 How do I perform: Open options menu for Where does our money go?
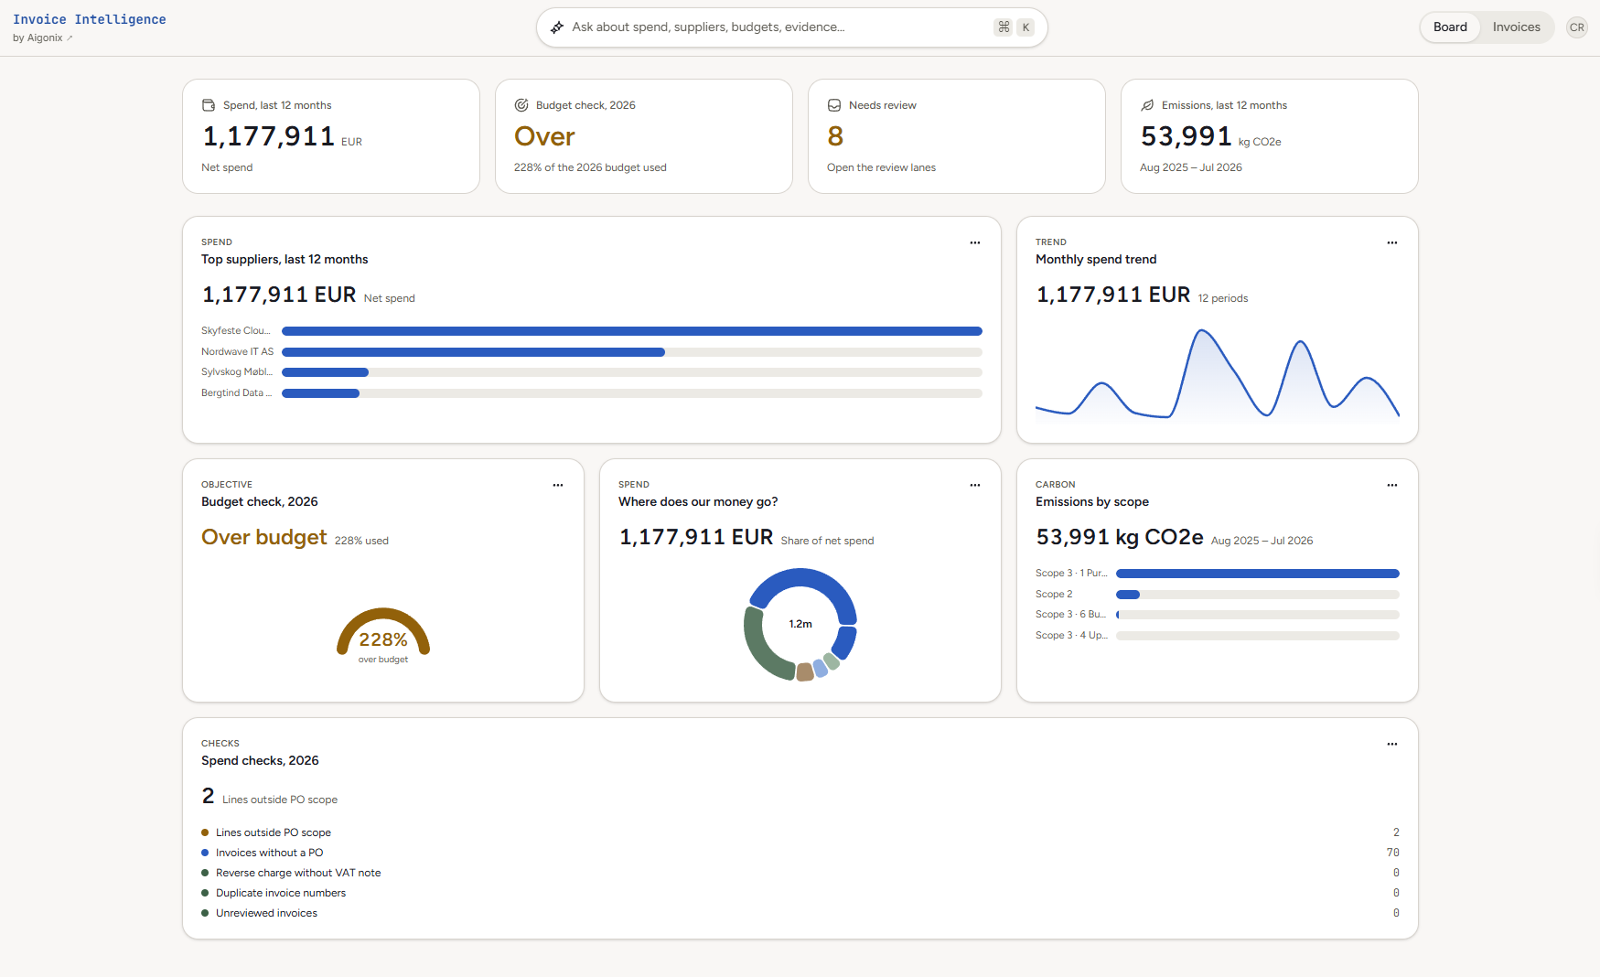(975, 485)
